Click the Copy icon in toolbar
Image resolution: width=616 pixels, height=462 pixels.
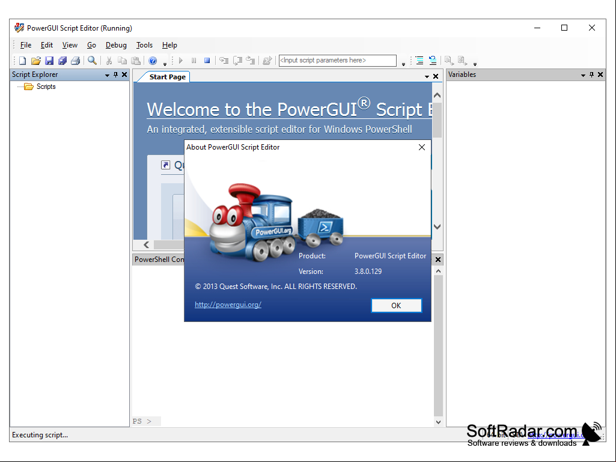[122, 61]
